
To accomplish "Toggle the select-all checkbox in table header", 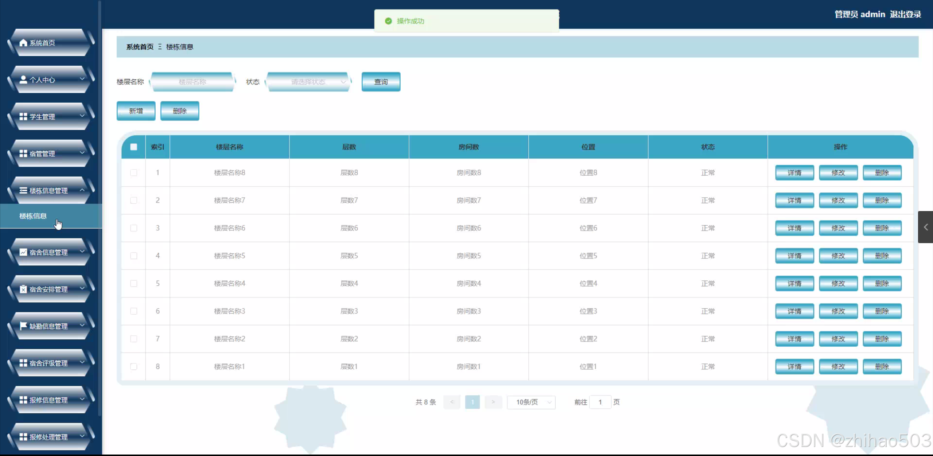I will point(134,147).
